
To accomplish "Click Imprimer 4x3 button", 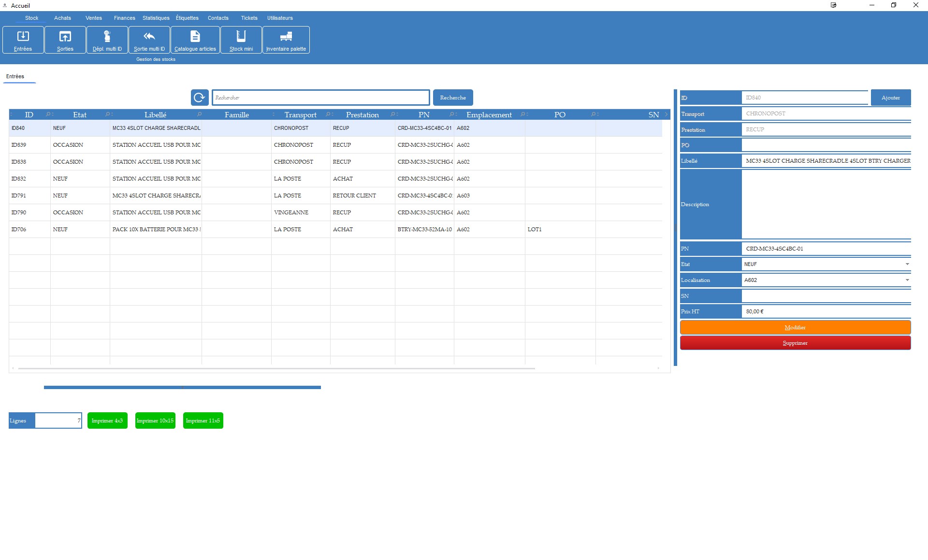I will [x=107, y=420].
